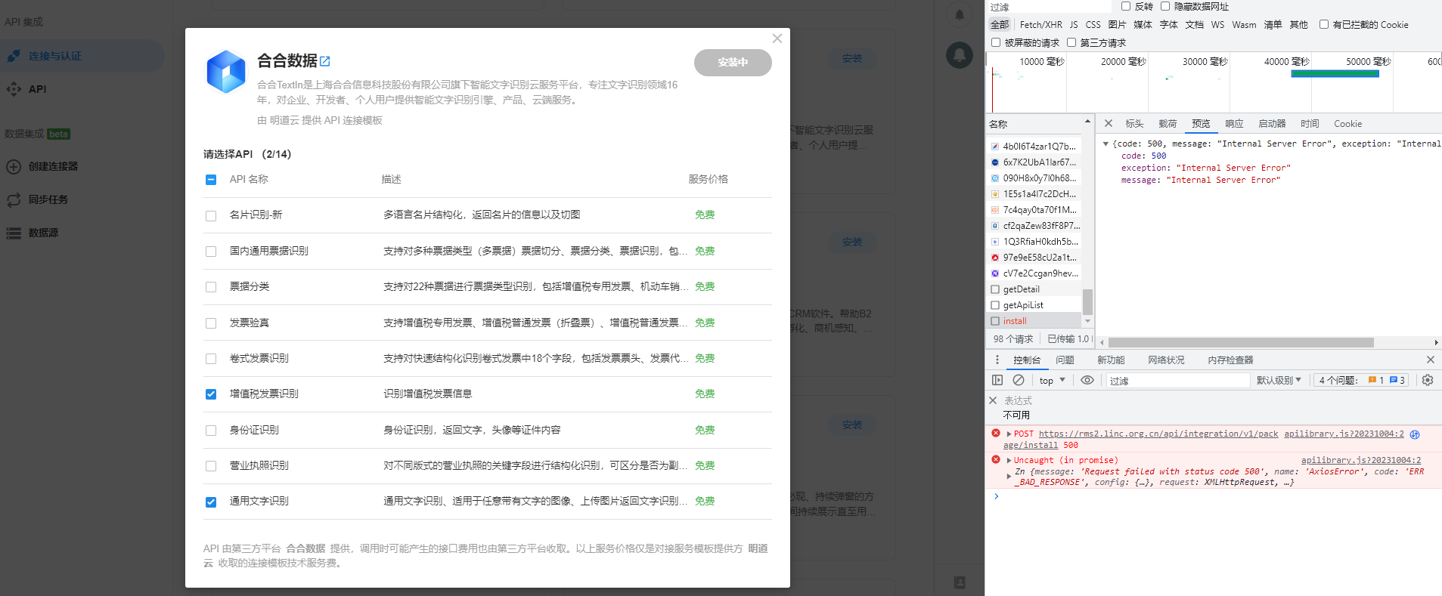Switch to the 响应 tab
This screenshot has width=1442, height=596.
click(1234, 124)
